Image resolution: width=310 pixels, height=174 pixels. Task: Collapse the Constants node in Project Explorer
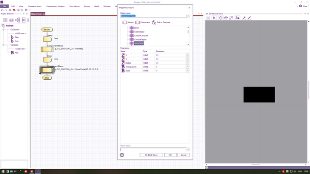pos(3,29)
